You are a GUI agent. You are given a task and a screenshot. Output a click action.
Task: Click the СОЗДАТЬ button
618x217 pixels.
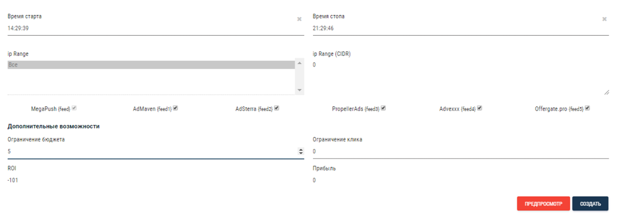click(590, 204)
